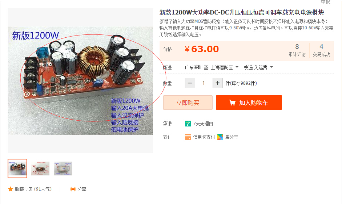Click the shopping cart icon

(x=232, y=103)
